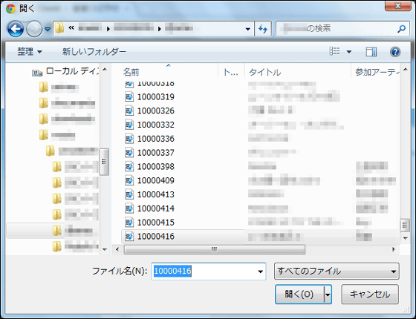Open the 整理 menu
416x319 pixels.
[30, 52]
